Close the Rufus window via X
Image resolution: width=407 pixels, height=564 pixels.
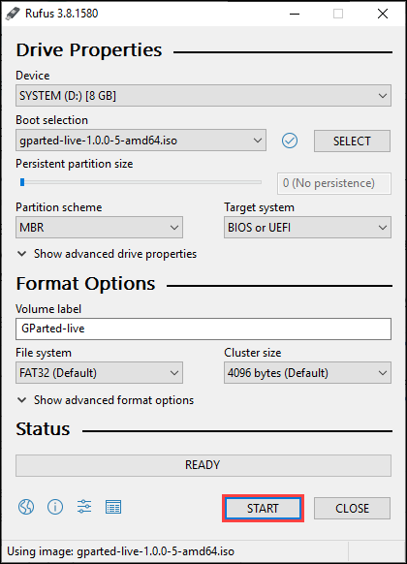click(383, 14)
